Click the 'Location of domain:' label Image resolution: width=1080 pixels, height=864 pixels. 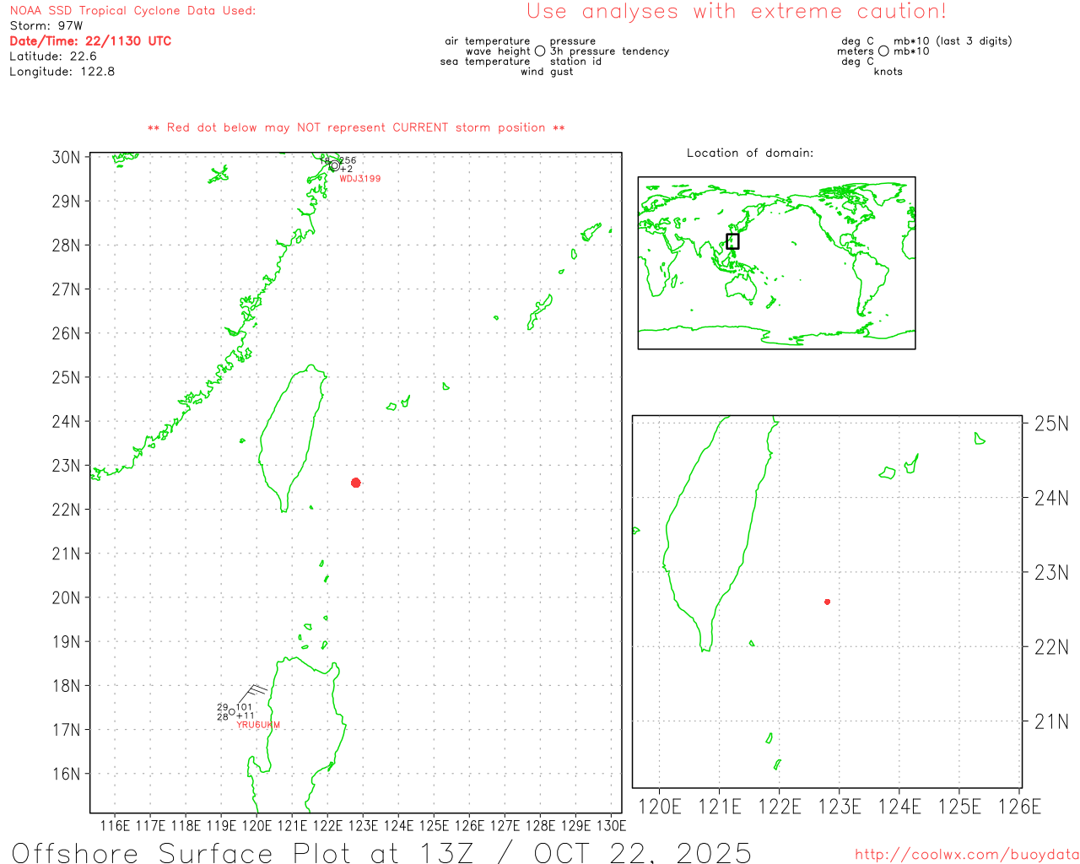coord(749,153)
